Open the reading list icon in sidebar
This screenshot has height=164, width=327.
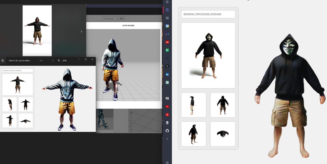tap(167, 18)
